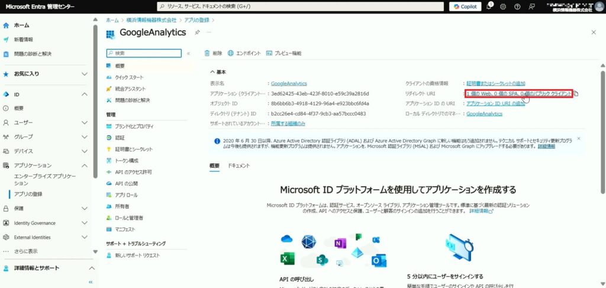Focus the resource search box at top
The height and width of the screenshot is (288, 606).
pyautogui.click(x=300, y=7)
